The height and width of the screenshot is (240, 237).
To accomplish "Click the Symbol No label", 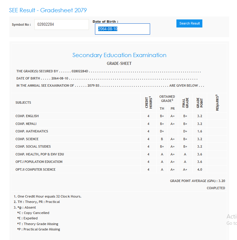I will point(21,25).
